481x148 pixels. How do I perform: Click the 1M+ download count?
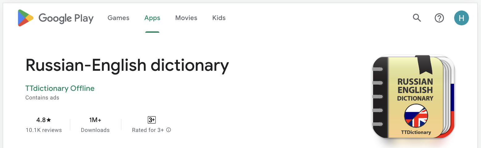click(95, 120)
